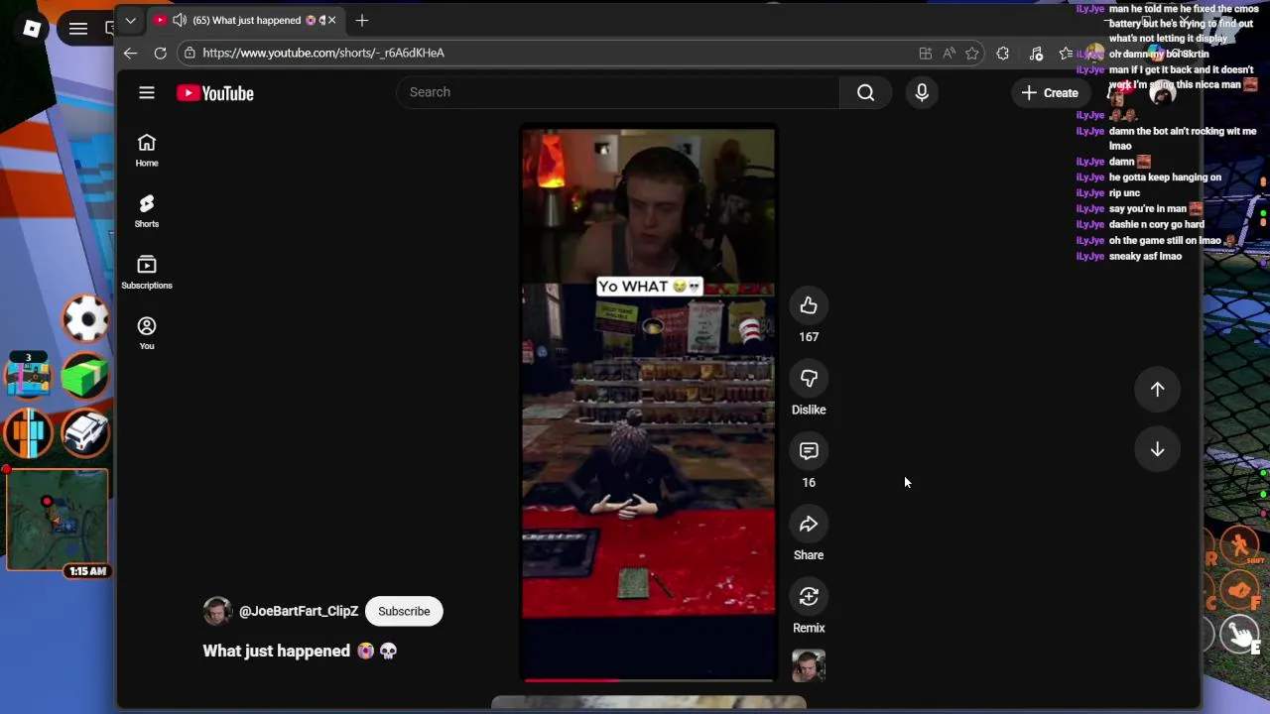
Task: Go to Home in YouTube sidebar
Action: pyautogui.click(x=147, y=150)
